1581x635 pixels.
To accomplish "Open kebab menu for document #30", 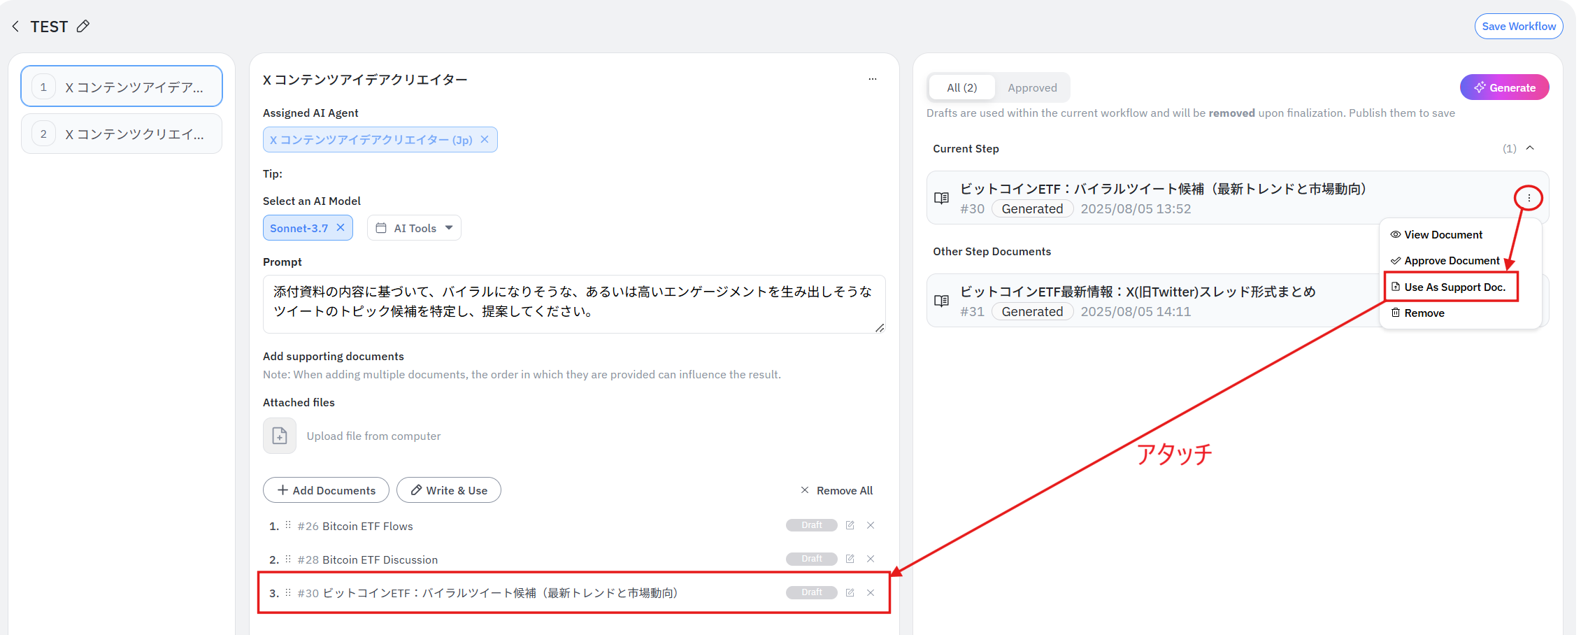I will pos(1529,198).
